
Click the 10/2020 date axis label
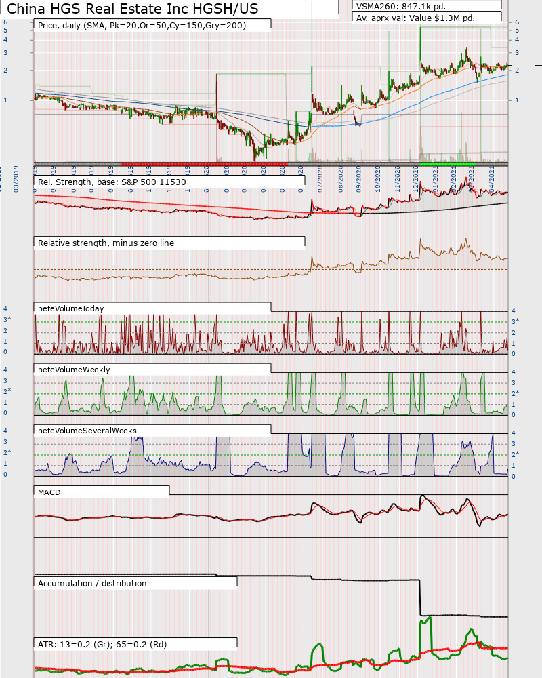tap(378, 179)
